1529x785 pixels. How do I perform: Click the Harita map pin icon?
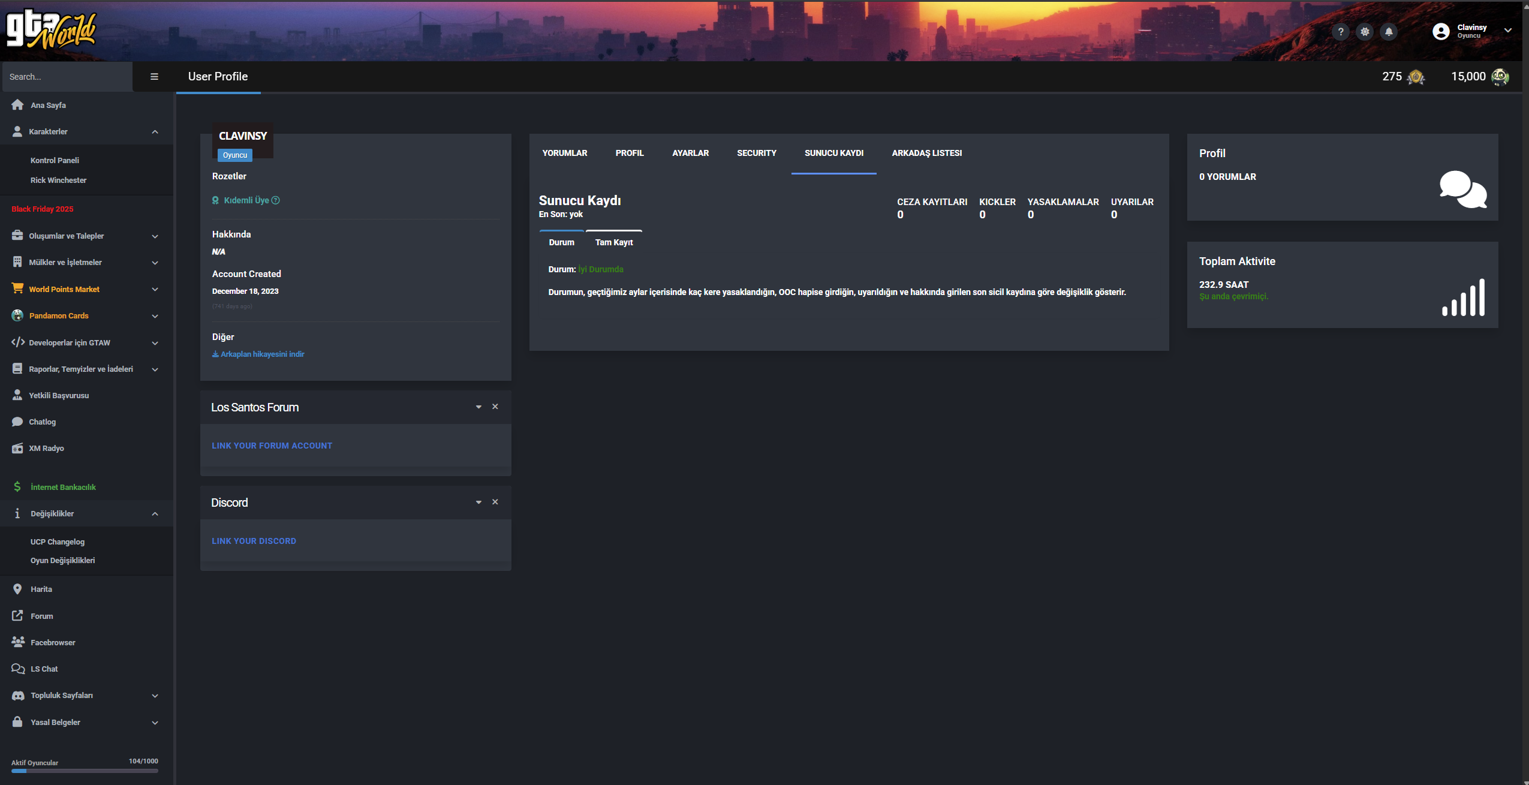click(x=17, y=589)
